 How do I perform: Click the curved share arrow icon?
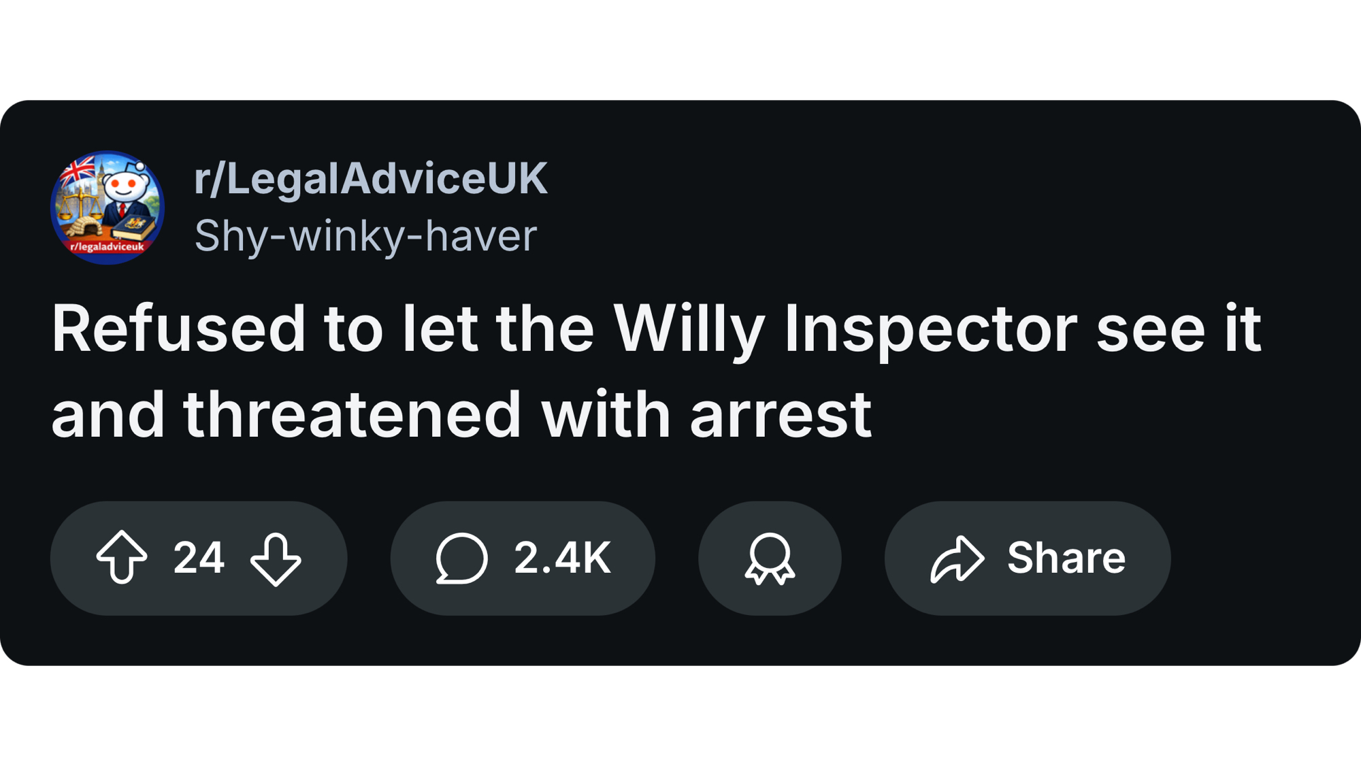point(957,559)
